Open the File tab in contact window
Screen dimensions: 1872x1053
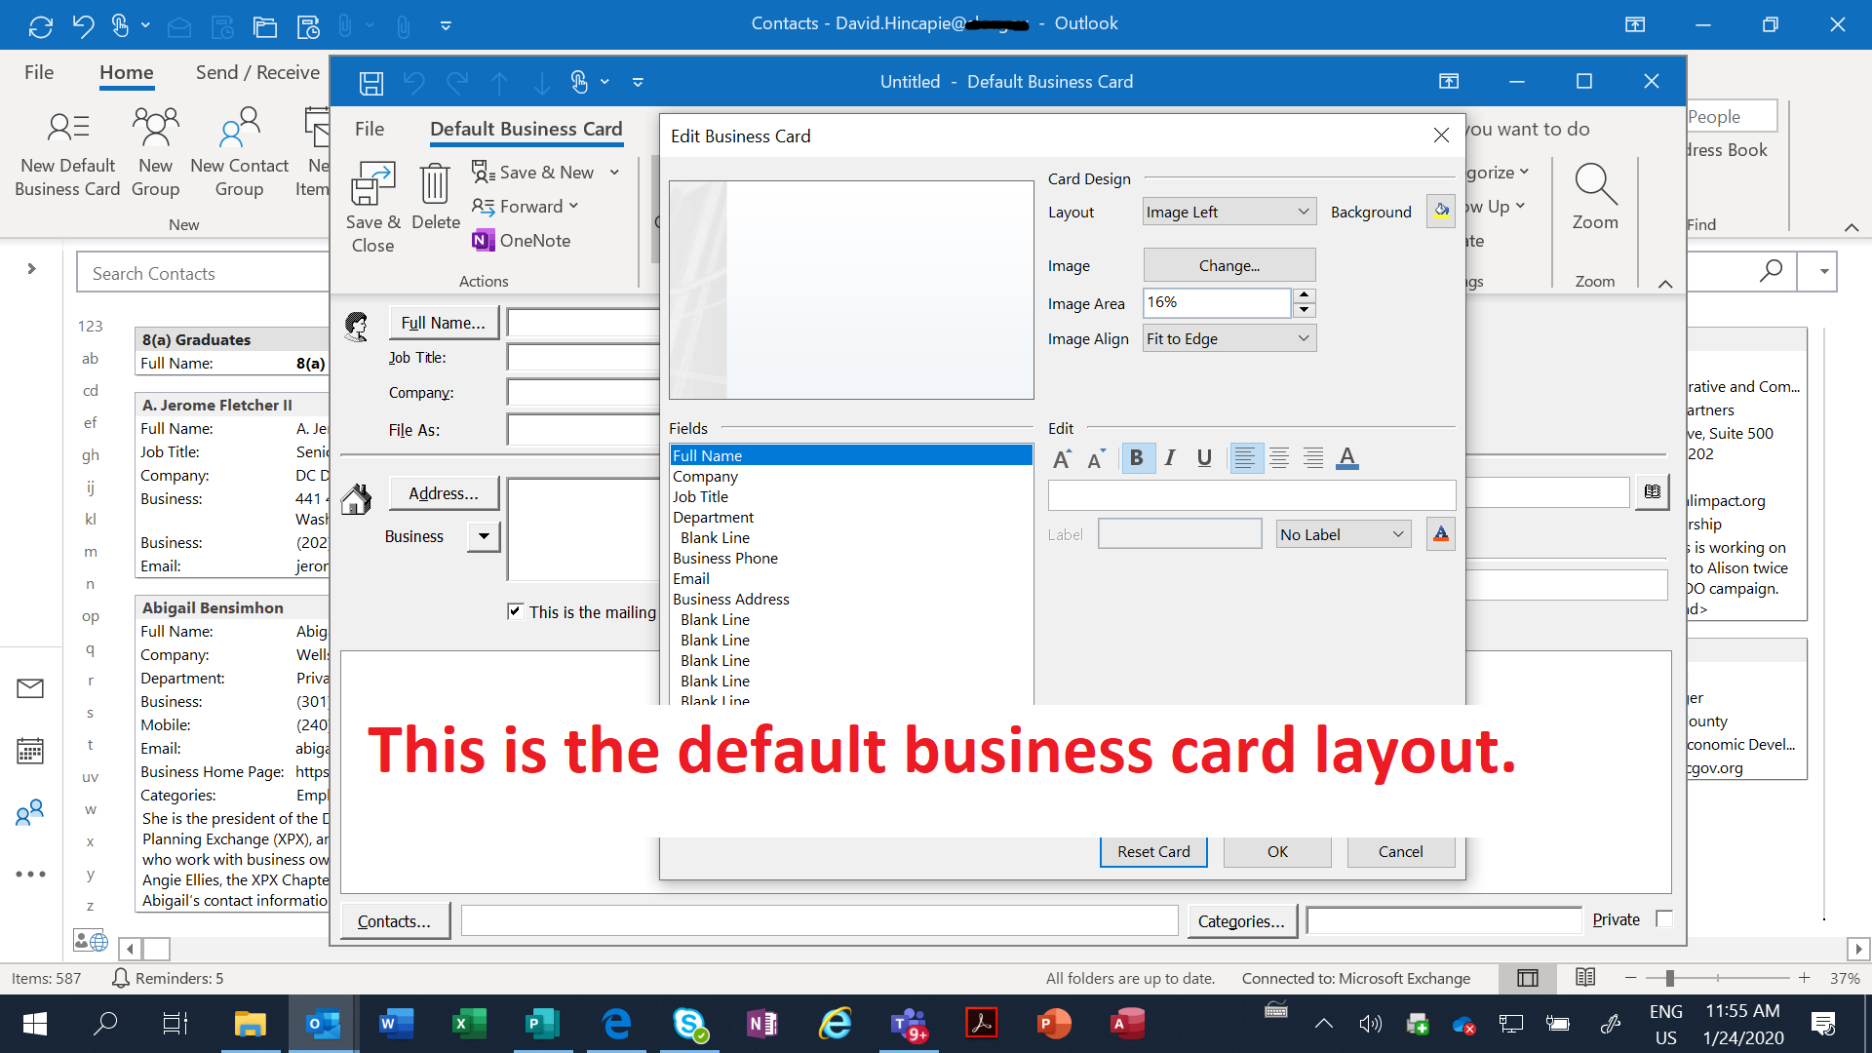pos(370,129)
